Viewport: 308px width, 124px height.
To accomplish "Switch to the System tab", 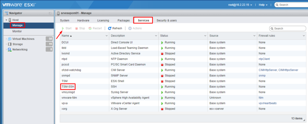I will (64, 20).
